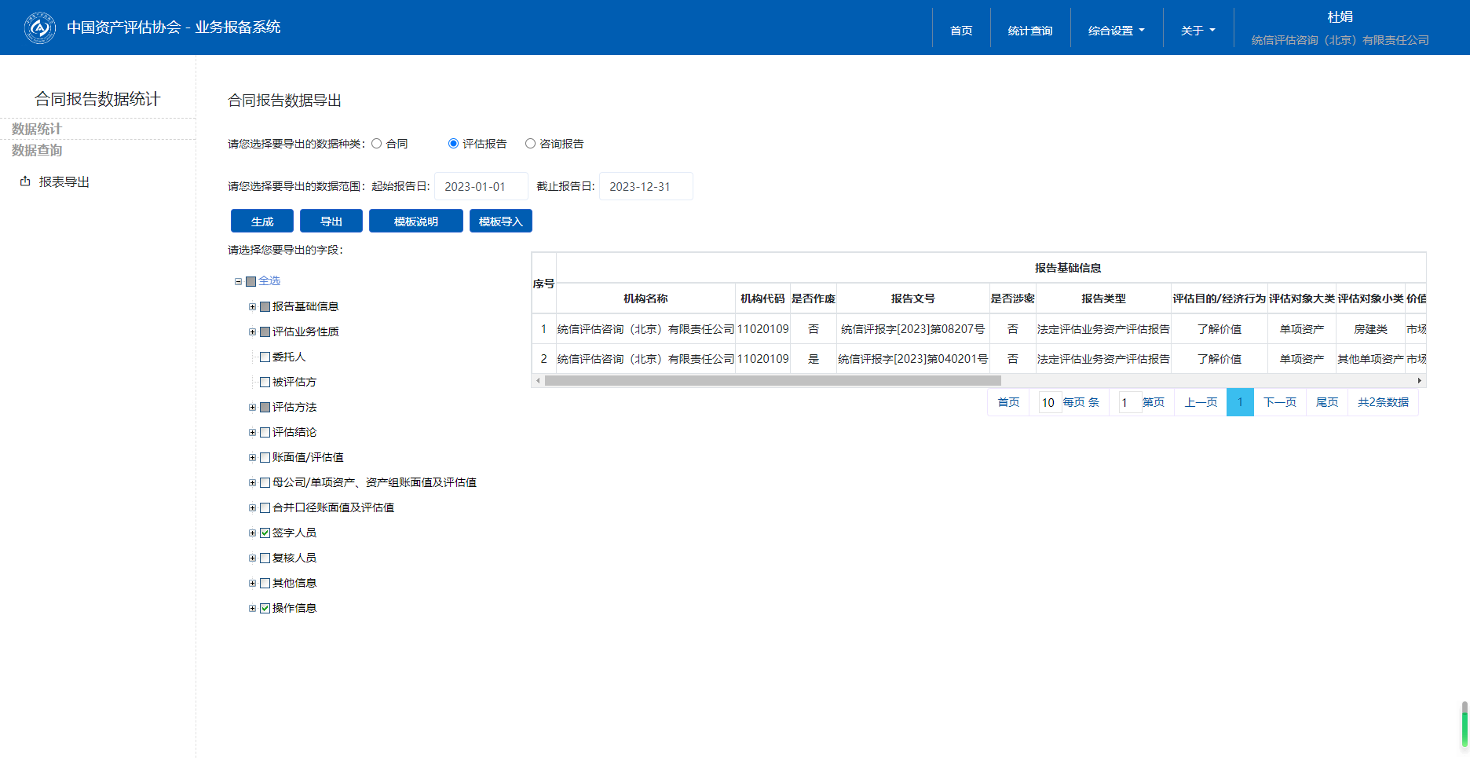The height and width of the screenshot is (758, 1470).
Task: Uncheck the 签字人员 checkbox
Action: point(265,533)
